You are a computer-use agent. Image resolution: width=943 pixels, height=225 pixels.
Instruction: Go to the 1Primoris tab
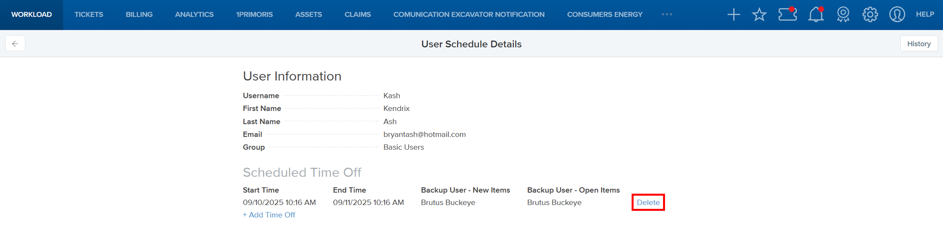254,15
